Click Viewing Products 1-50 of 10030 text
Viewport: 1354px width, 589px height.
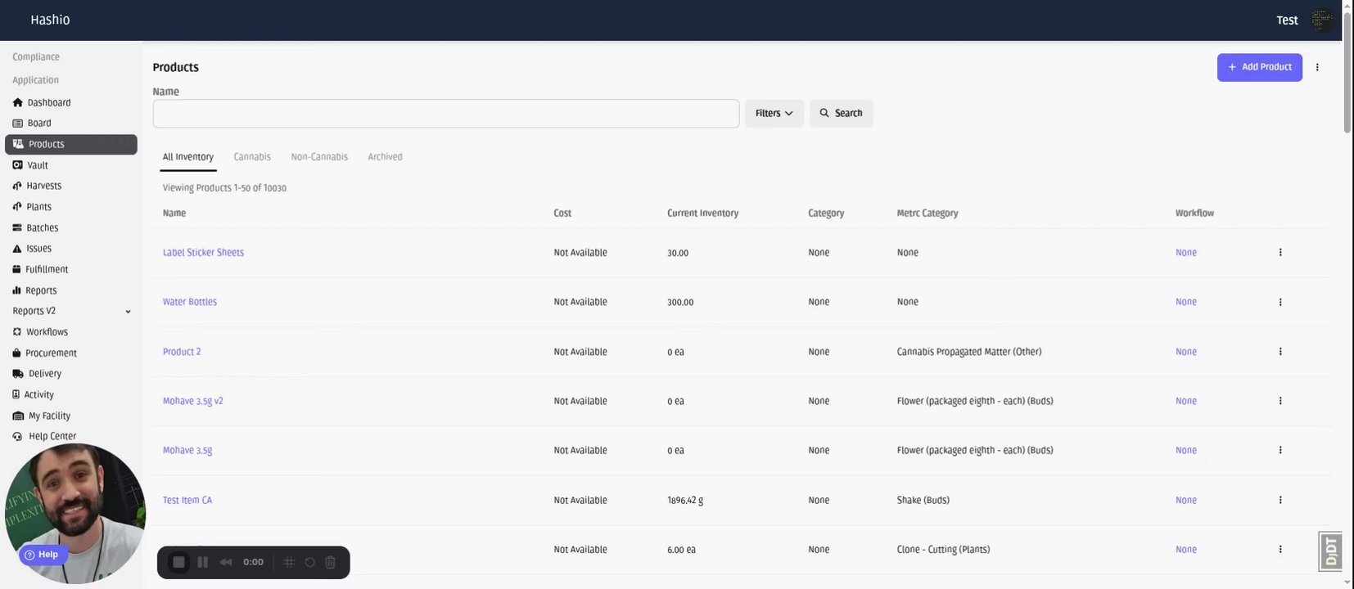pos(224,188)
